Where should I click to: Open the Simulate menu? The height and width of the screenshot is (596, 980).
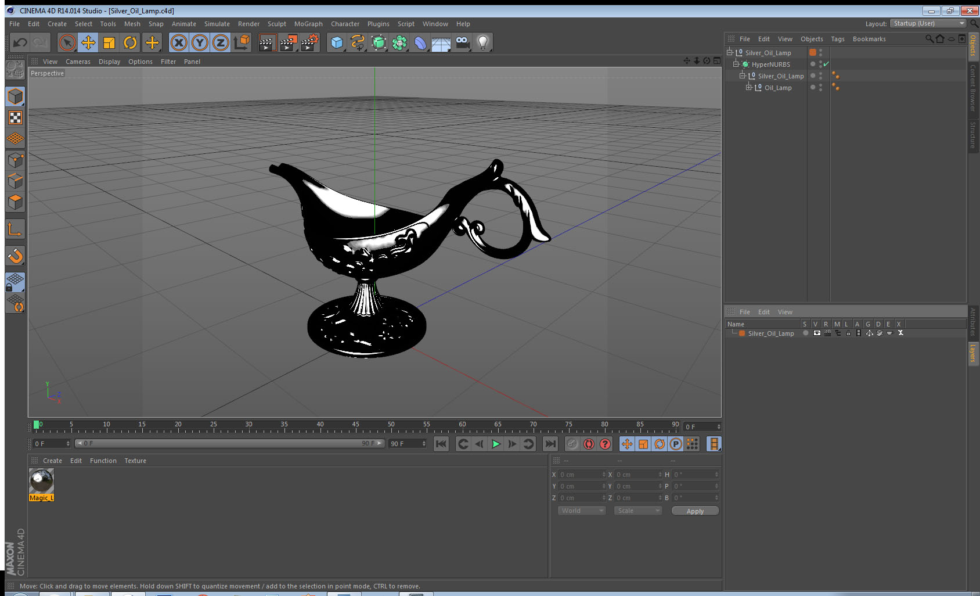point(217,24)
